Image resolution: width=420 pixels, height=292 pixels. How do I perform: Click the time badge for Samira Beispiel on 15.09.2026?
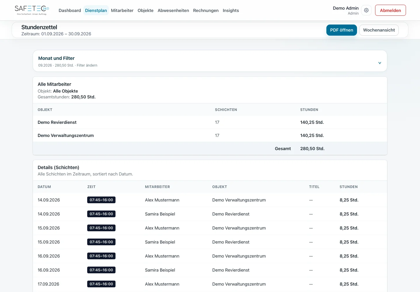[101, 242]
